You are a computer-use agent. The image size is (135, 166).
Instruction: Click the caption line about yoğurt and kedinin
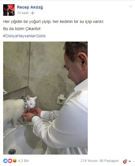pos(54,22)
